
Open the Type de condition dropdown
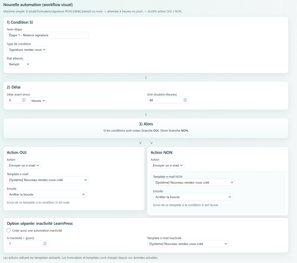(27, 50)
